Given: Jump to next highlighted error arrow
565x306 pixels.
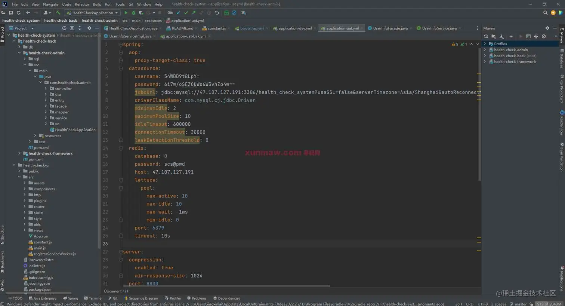Looking at the screenshot, I should pos(478,44).
